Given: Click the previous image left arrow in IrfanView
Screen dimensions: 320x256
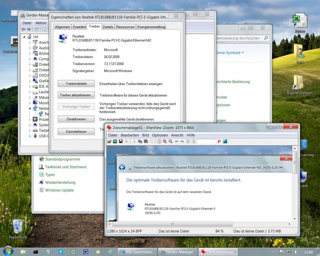Looking at the screenshot, I should 177,141.
